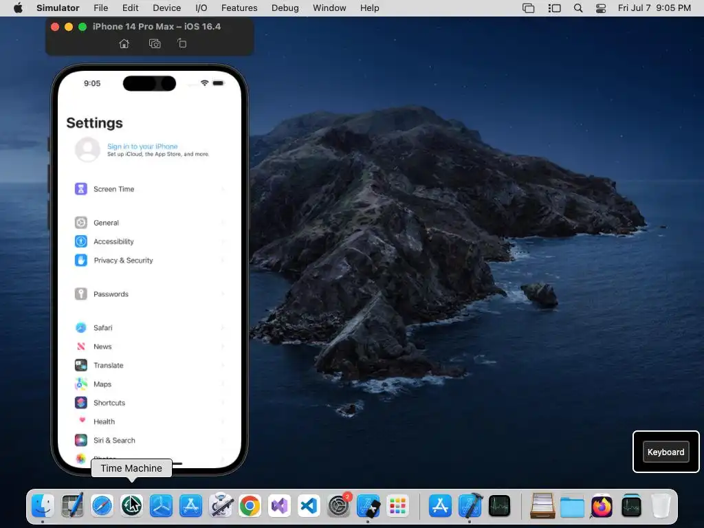The width and height of the screenshot is (704, 528).
Task: Tap the Safari compass icon in Settings
Action: 81,327
